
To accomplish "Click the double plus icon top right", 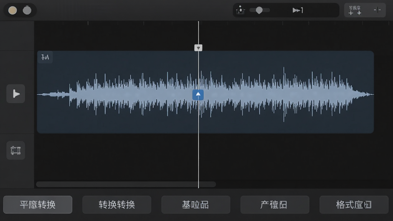I will pyautogui.click(x=355, y=10).
